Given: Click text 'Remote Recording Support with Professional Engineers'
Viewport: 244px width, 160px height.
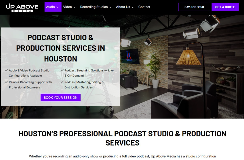Looking at the screenshot, I should [x=30, y=85].
